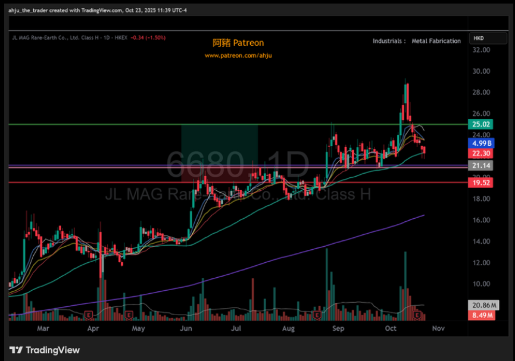
Task: Click the earnings E marker near May
Action: coord(129,314)
